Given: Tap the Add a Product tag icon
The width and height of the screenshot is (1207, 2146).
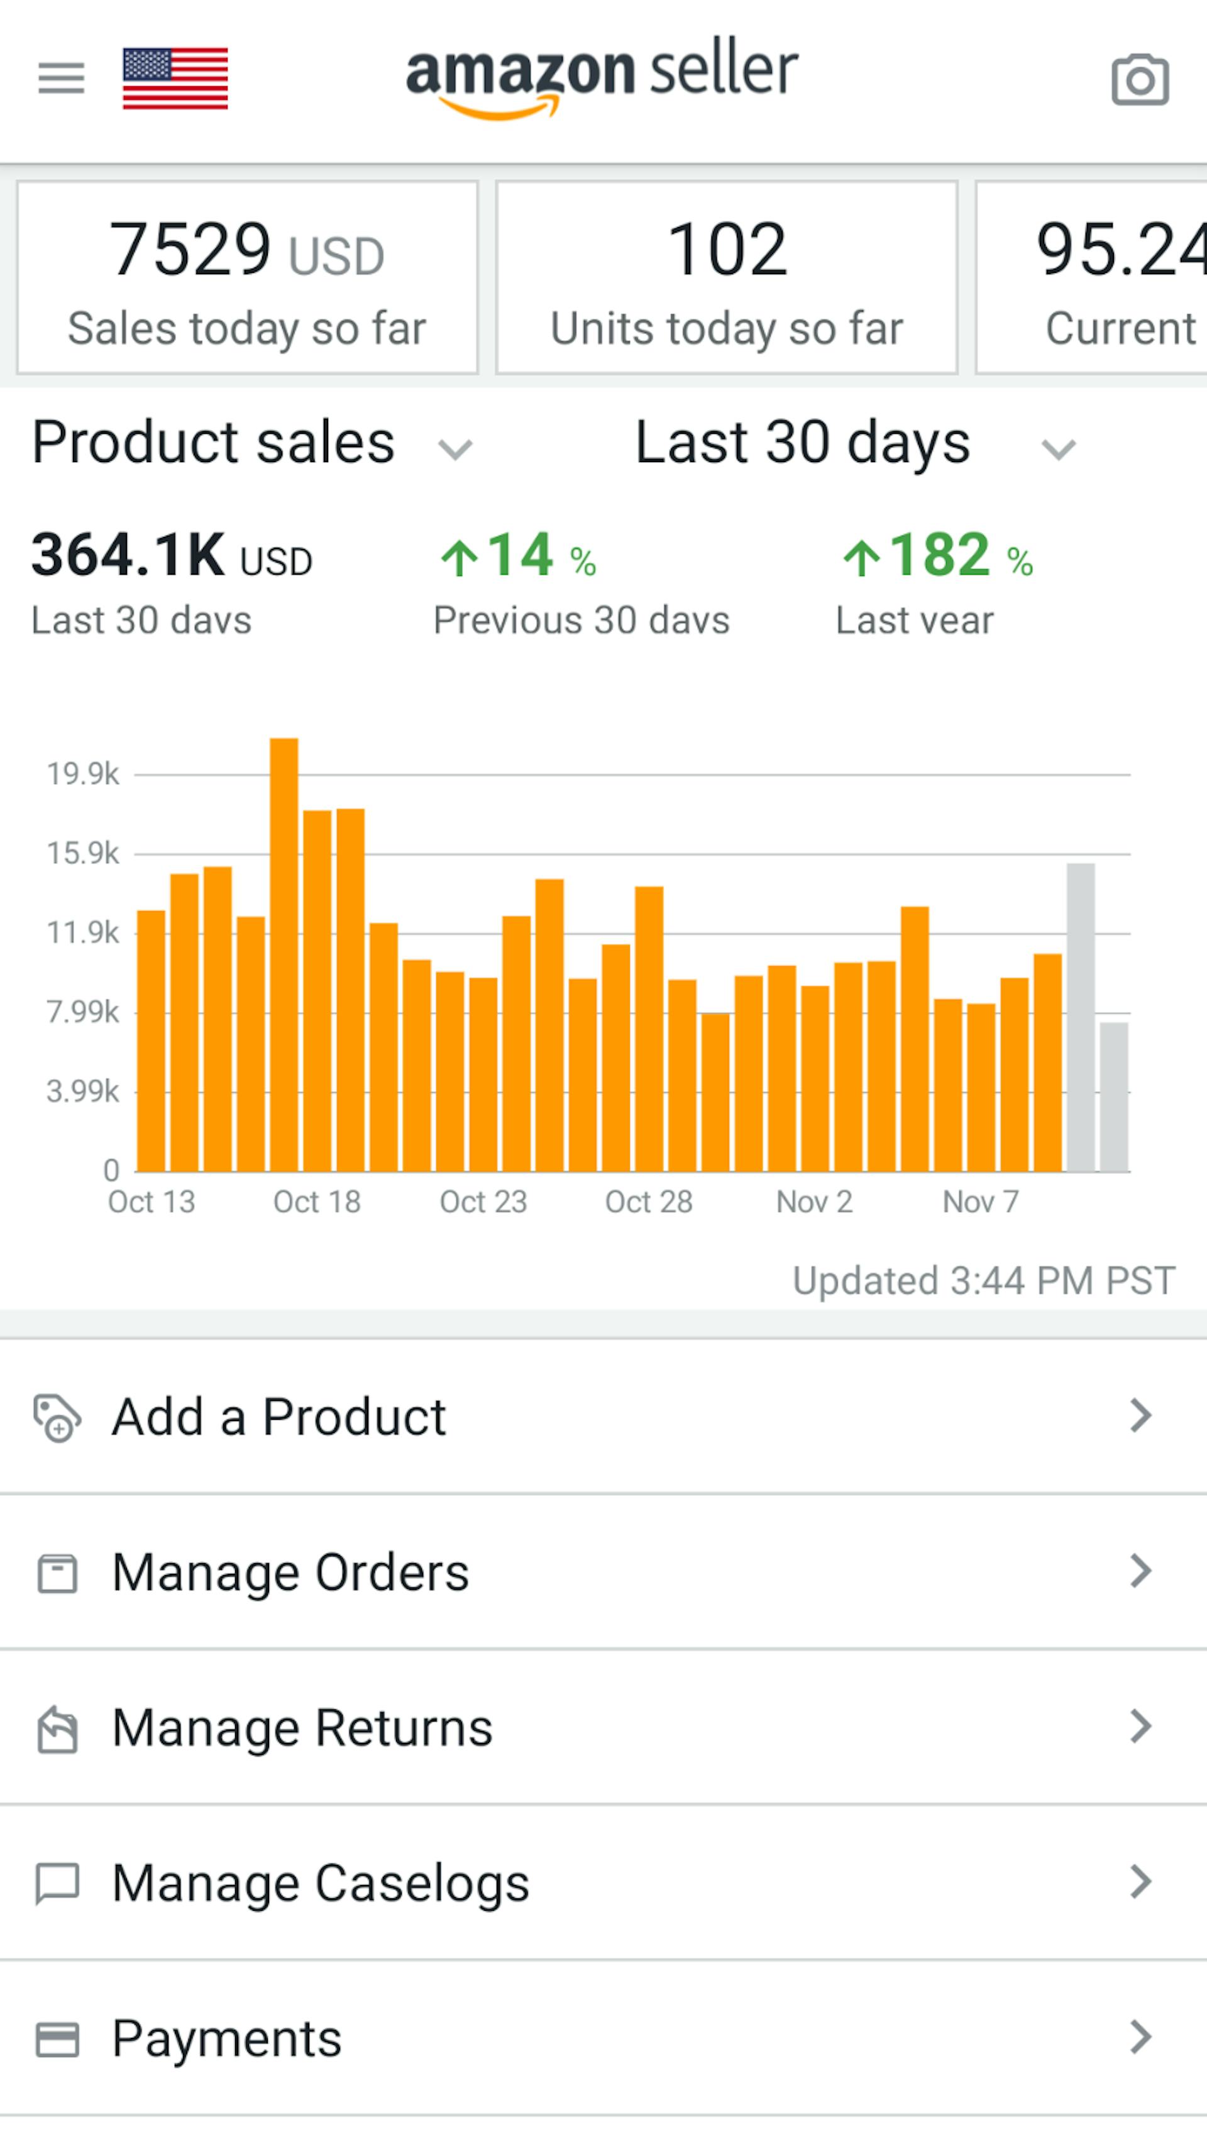Looking at the screenshot, I should pyautogui.click(x=57, y=1417).
